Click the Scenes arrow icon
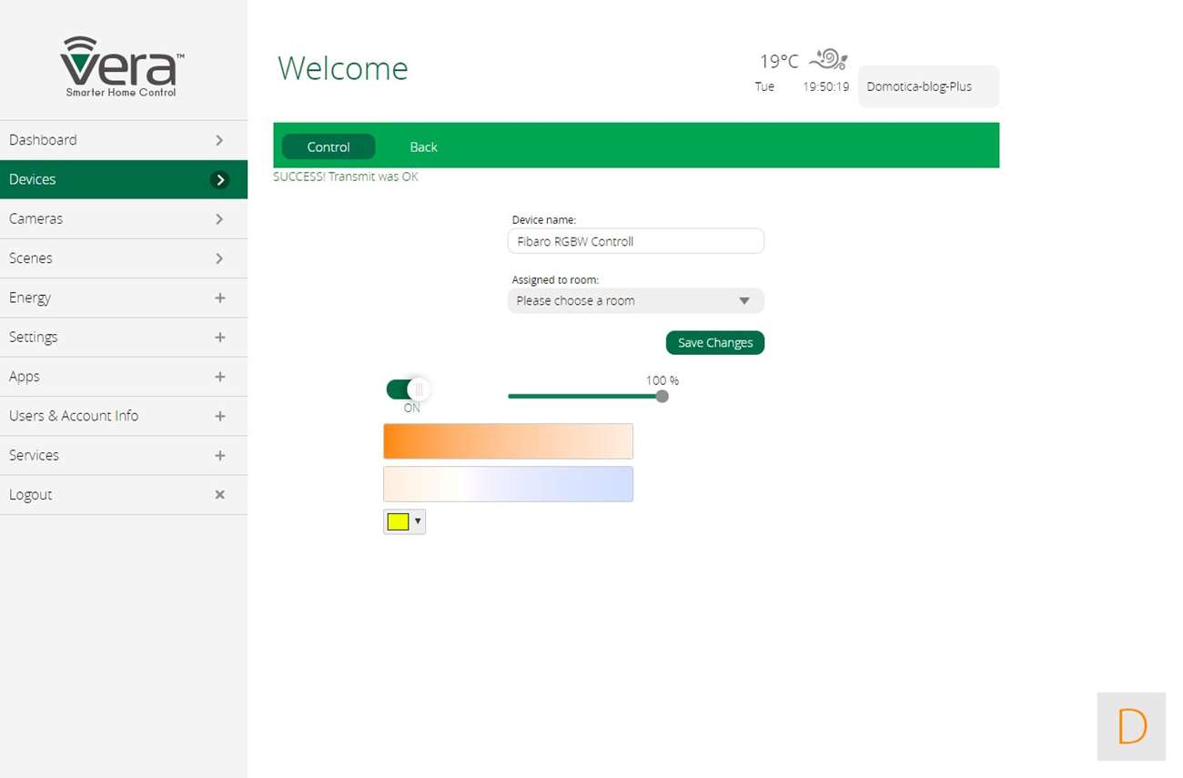Viewport: 1183px width, 778px height. tap(219, 258)
